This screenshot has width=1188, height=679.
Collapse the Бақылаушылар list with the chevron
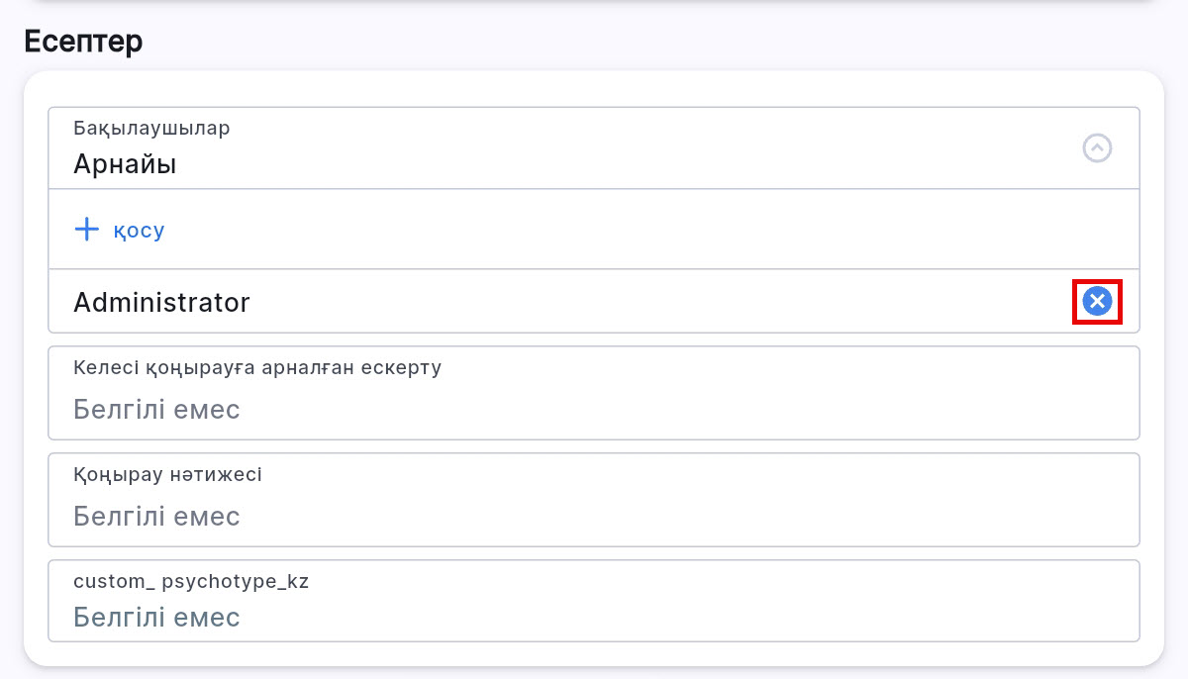click(1097, 148)
